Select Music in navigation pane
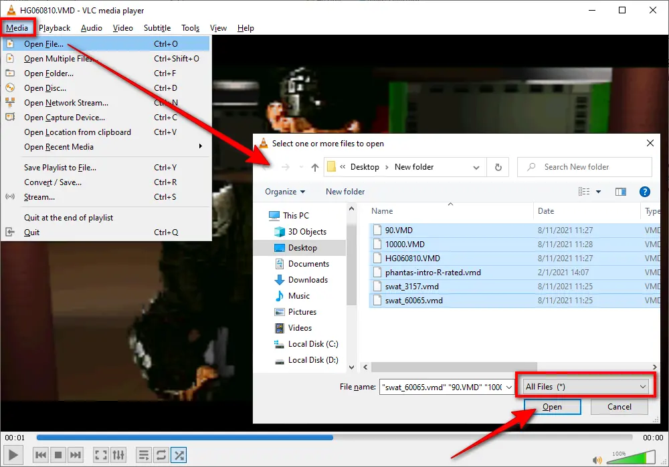Image resolution: width=669 pixels, height=467 pixels. pos(298,296)
